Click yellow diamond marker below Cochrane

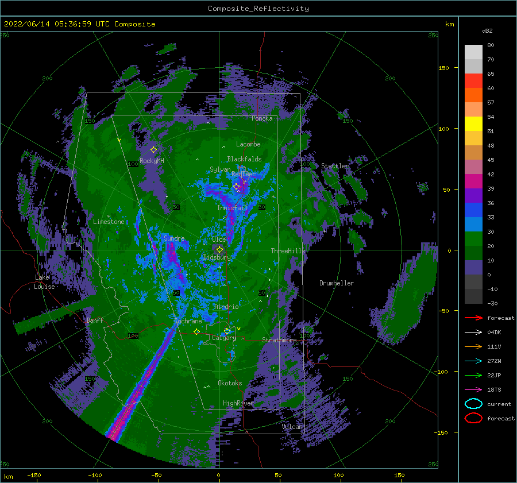197,332
